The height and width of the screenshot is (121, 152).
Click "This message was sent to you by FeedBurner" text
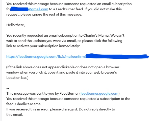(42, 93)
